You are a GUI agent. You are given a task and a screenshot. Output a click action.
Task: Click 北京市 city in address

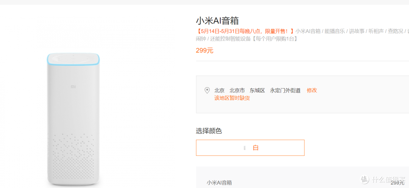(237, 90)
